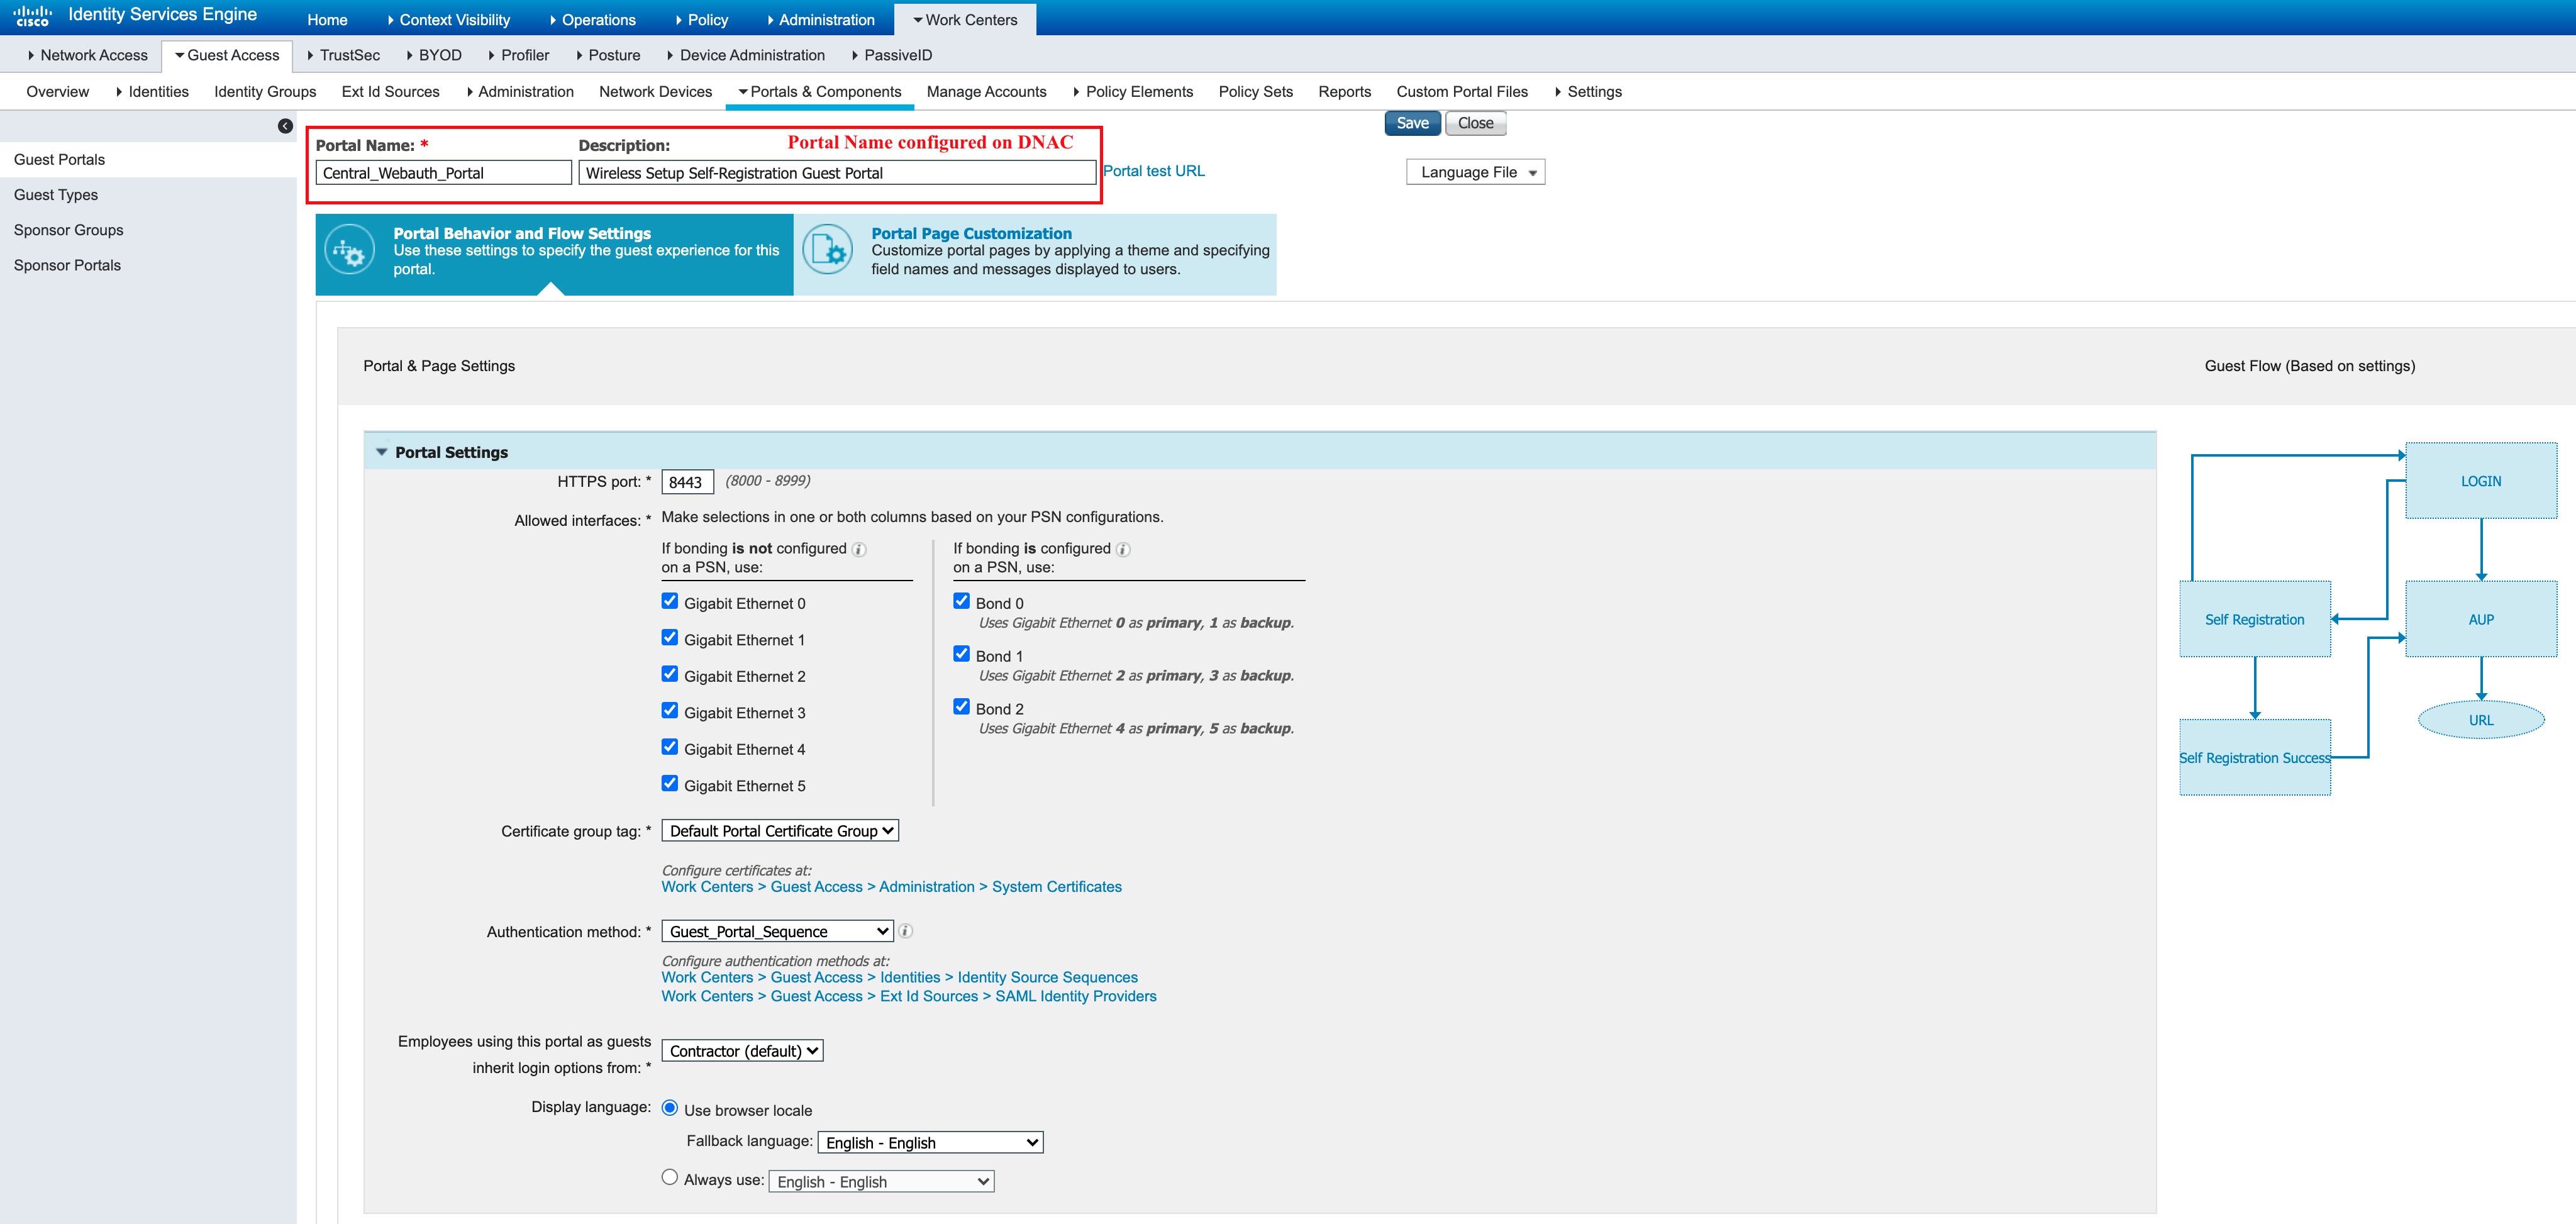Toggle Gigabit Ethernet 3 checkbox
Screen dimensions: 2576x1224
click(x=670, y=711)
